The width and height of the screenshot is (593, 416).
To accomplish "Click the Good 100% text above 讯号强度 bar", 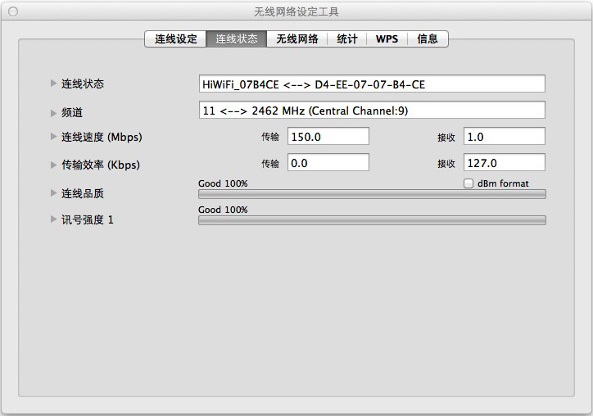I will pos(223,210).
